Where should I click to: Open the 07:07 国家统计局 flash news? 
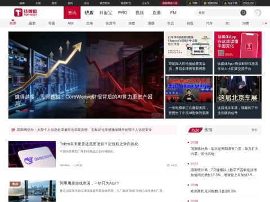coord(223,172)
